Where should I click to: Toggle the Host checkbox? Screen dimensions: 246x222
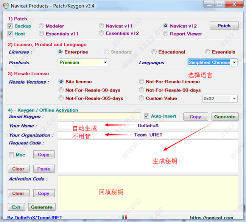pyautogui.click(x=10, y=34)
